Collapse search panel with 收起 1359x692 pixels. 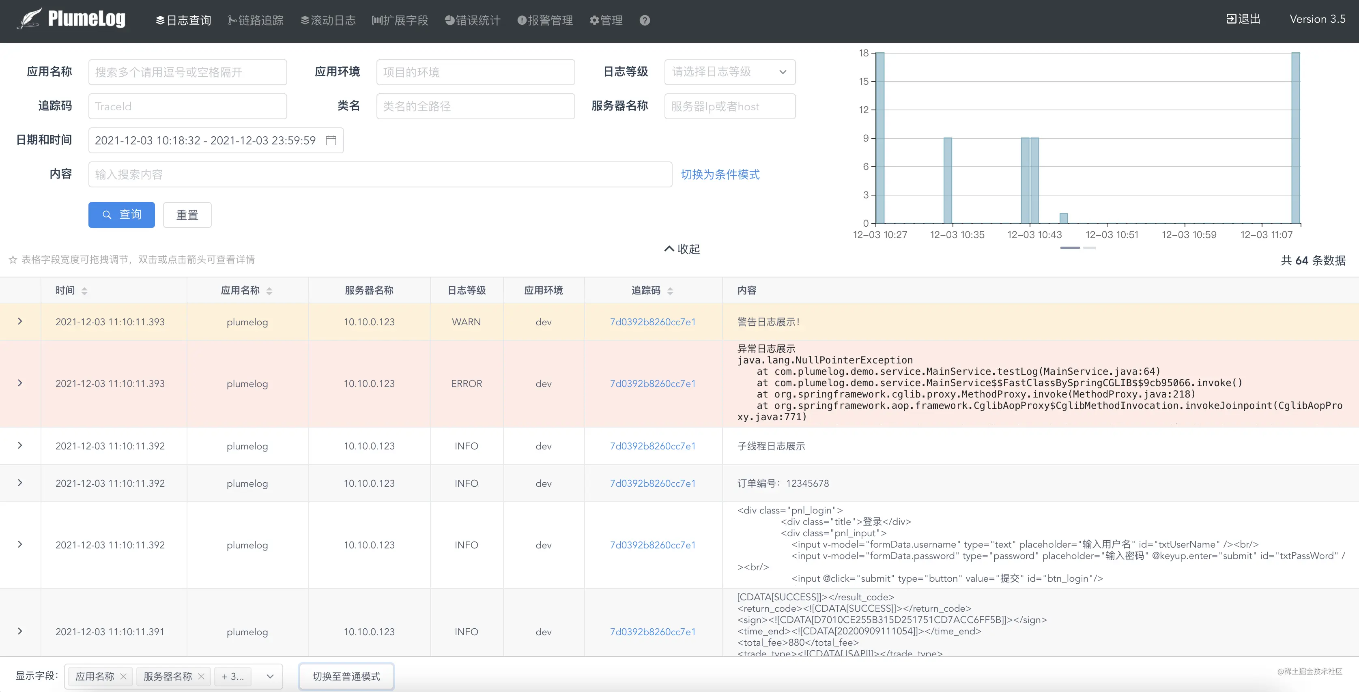[682, 249]
